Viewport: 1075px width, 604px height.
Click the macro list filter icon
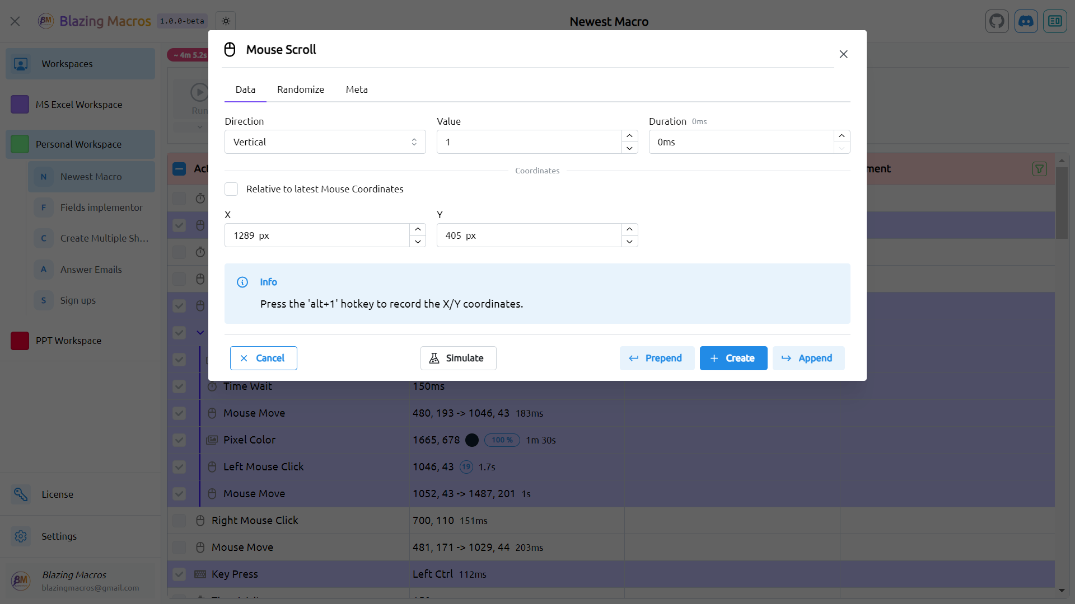[1039, 169]
